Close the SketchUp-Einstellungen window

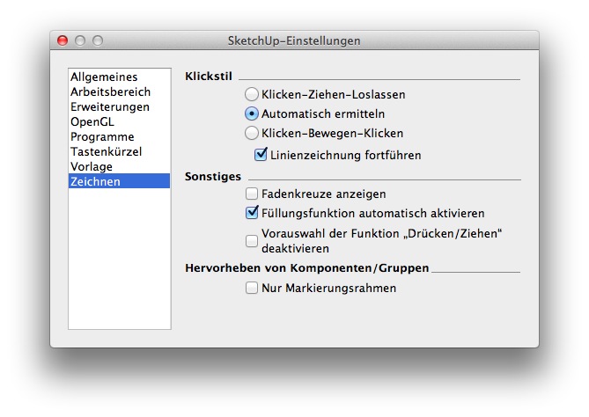click(x=63, y=40)
